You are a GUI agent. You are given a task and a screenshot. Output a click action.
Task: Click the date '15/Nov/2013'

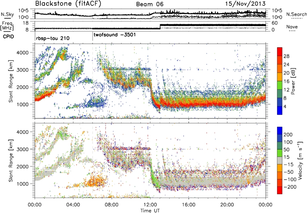click(x=245, y=3)
